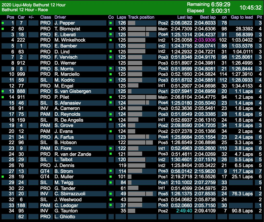Select driver D. Reynolds
Viewport: 264px width, 222px height.
(67, 114)
